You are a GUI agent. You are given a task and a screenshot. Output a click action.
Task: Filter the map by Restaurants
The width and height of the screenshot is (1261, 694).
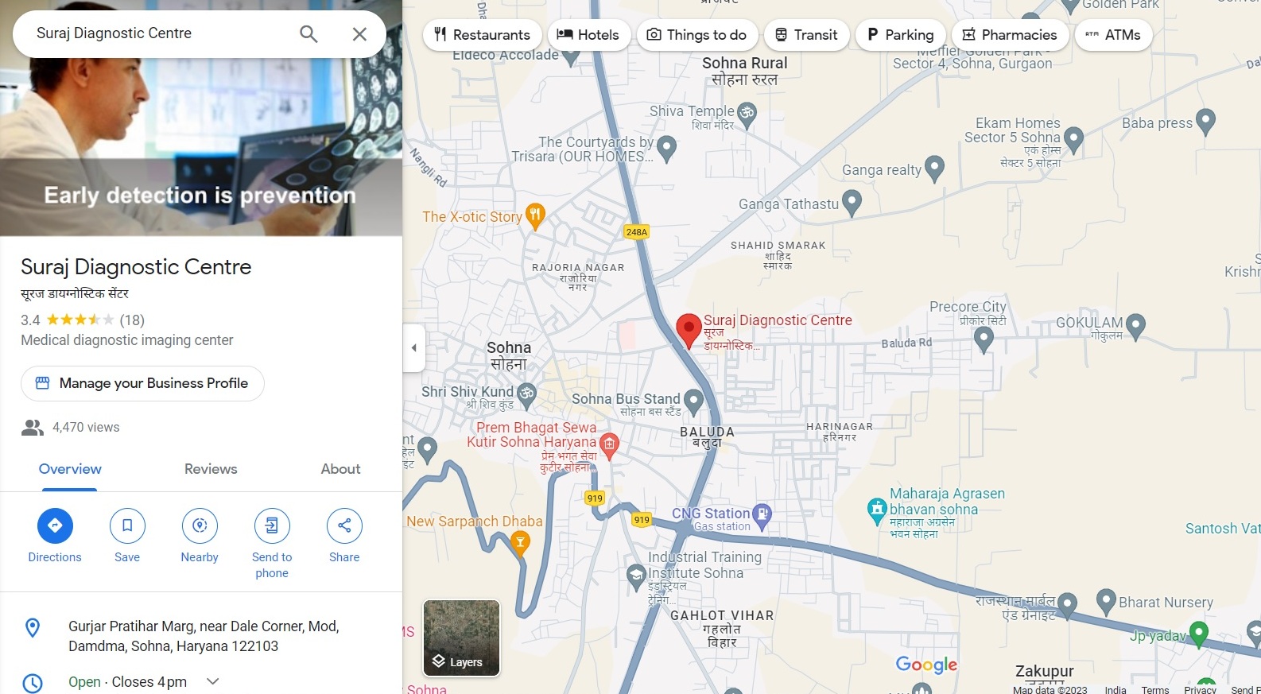pyautogui.click(x=483, y=35)
